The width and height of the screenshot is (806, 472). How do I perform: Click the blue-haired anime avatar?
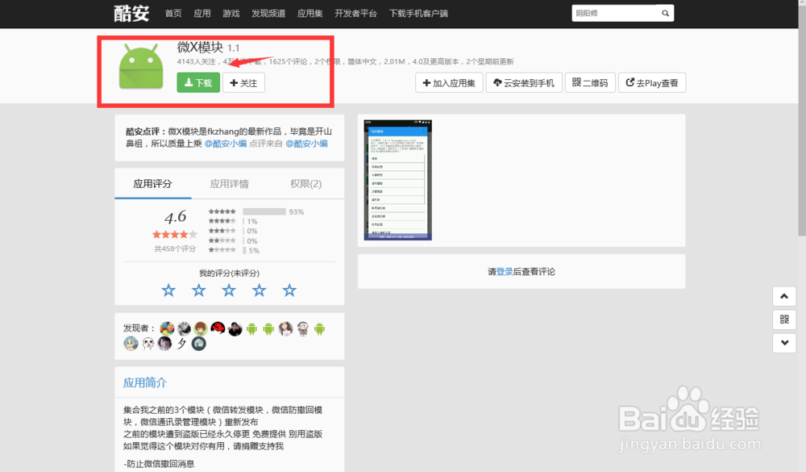pyautogui.click(x=131, y=344)
